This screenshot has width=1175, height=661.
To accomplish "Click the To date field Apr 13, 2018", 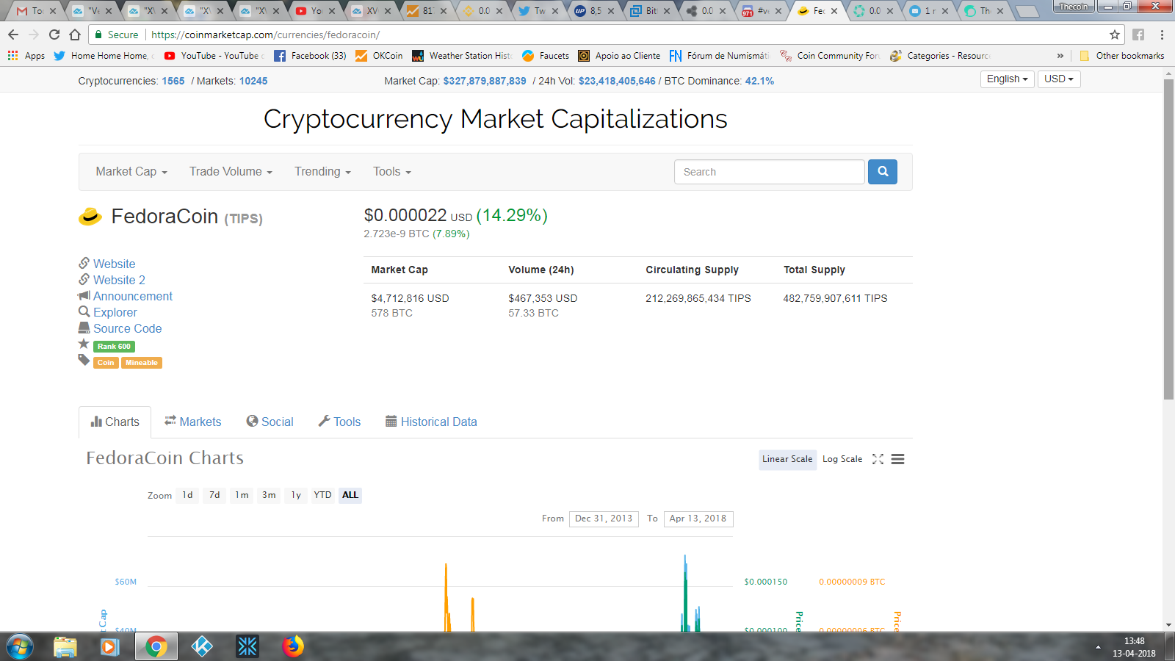I will click(698, 519).
